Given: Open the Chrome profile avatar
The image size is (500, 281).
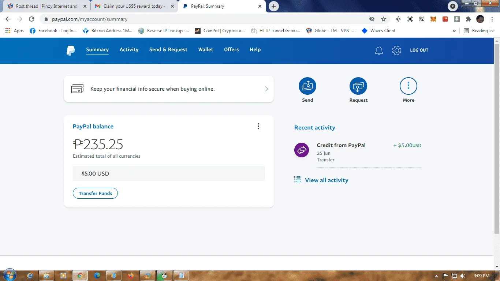Looking at the screenshot, I should pyautogui.click(x=480, y=19).
